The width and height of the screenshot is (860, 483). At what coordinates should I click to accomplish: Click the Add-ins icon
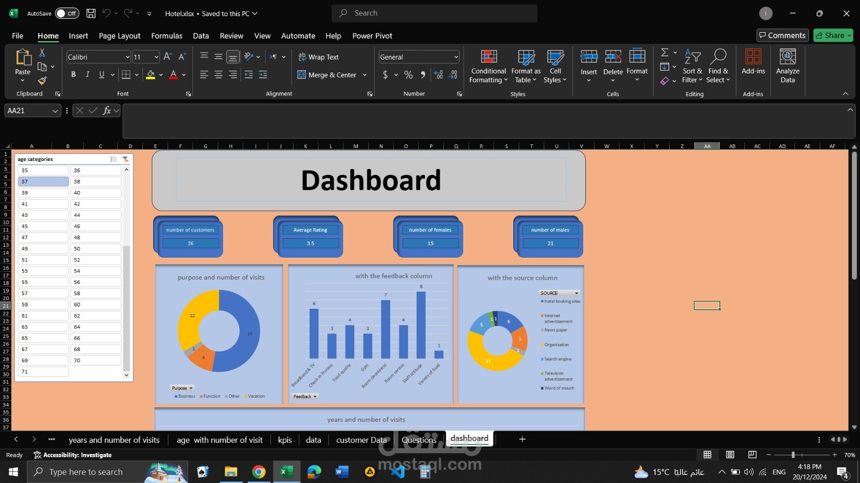753,56
